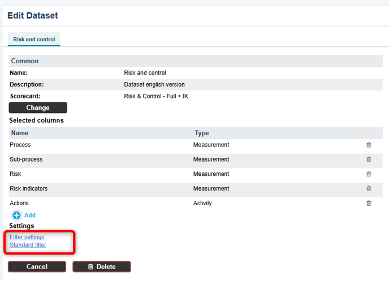Click the Name column header in the table
Image resolution: width=389 pixels, height=281 pixels.
(x=20, y=133)
